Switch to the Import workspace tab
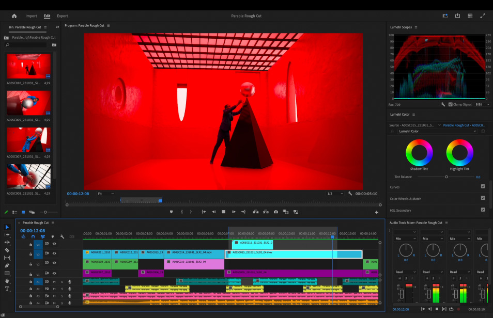The height and width of the screenshot is (318, 493). click(31, 16)
